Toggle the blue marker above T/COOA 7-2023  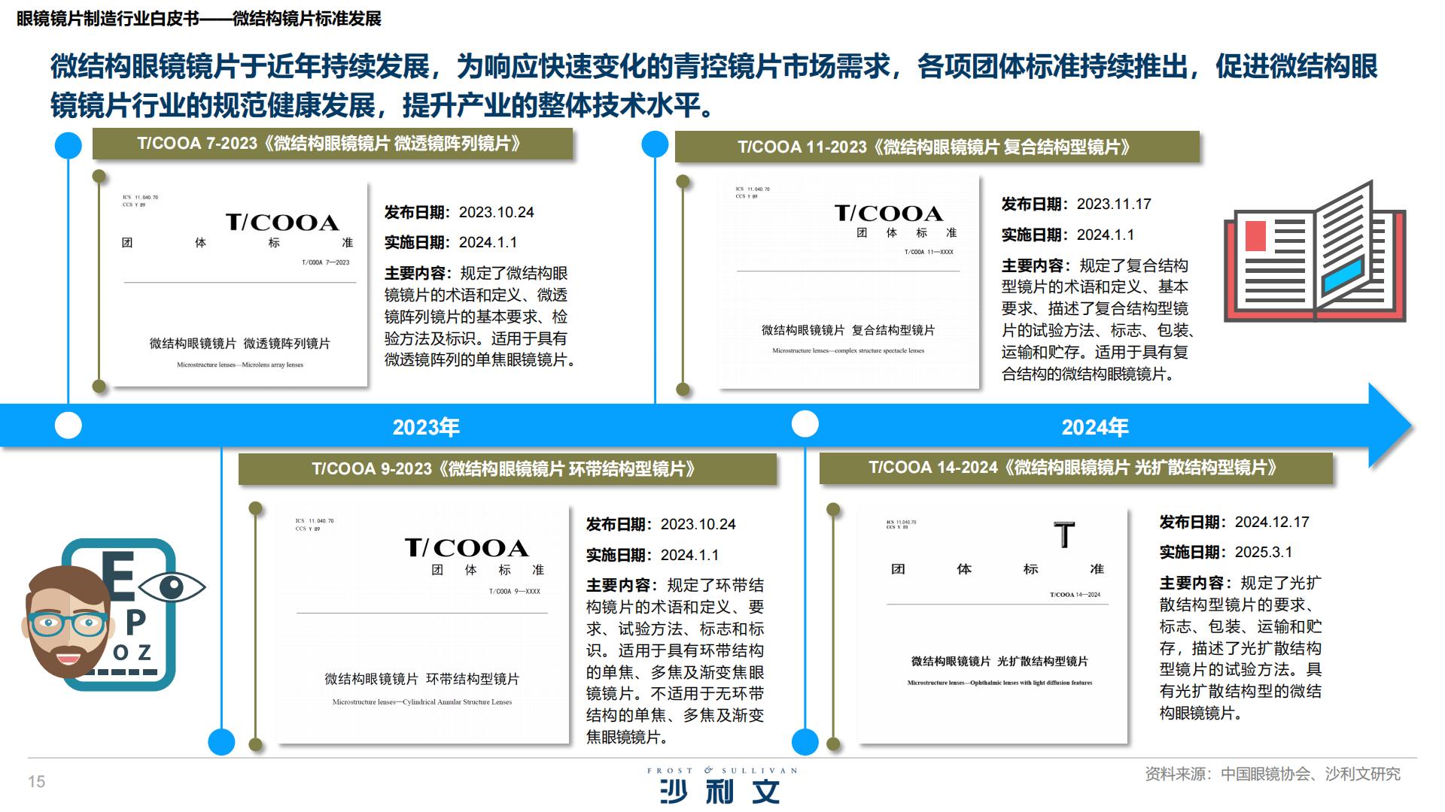68,144
